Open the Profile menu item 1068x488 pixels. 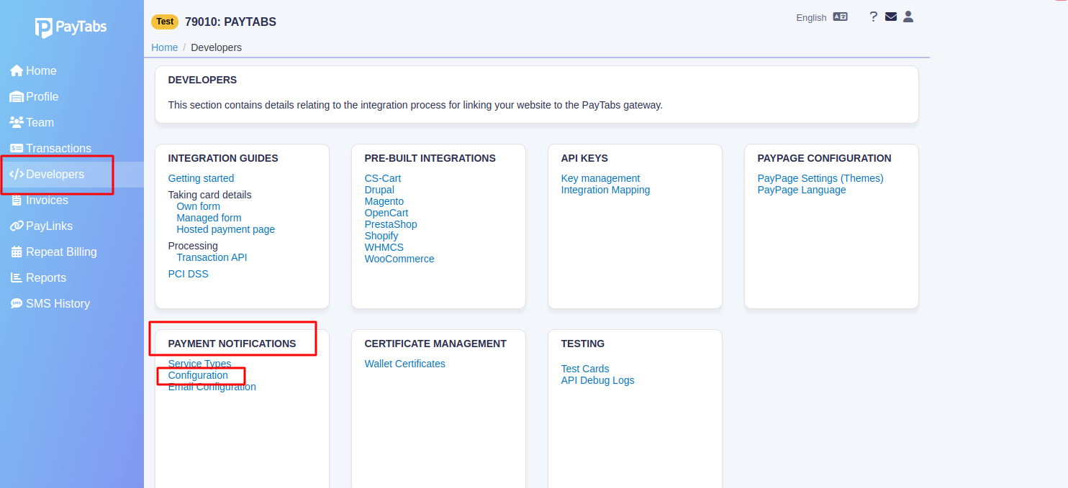coord(42,96)
